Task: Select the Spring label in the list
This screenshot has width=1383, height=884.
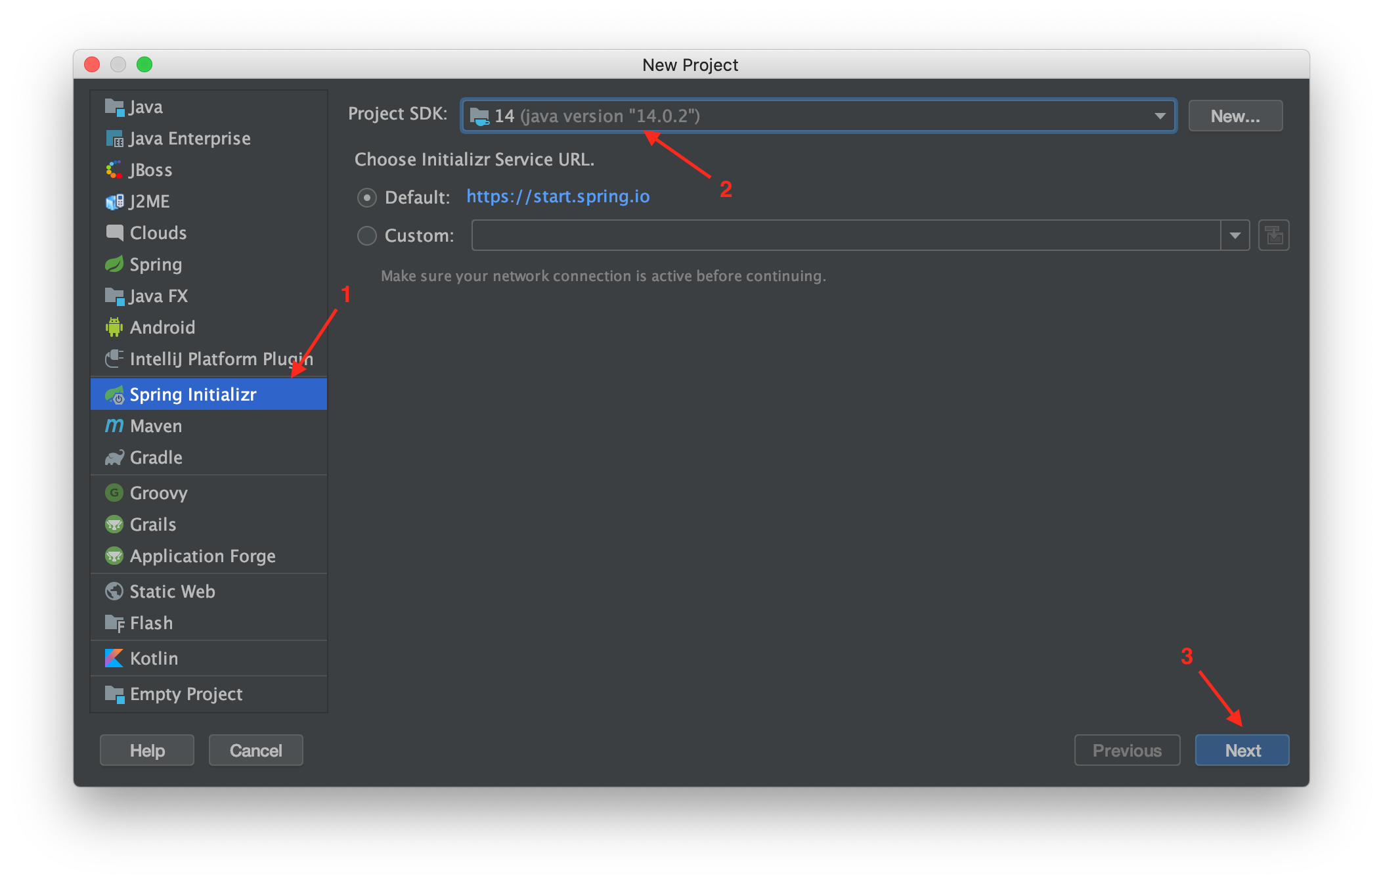Action: 156,265
